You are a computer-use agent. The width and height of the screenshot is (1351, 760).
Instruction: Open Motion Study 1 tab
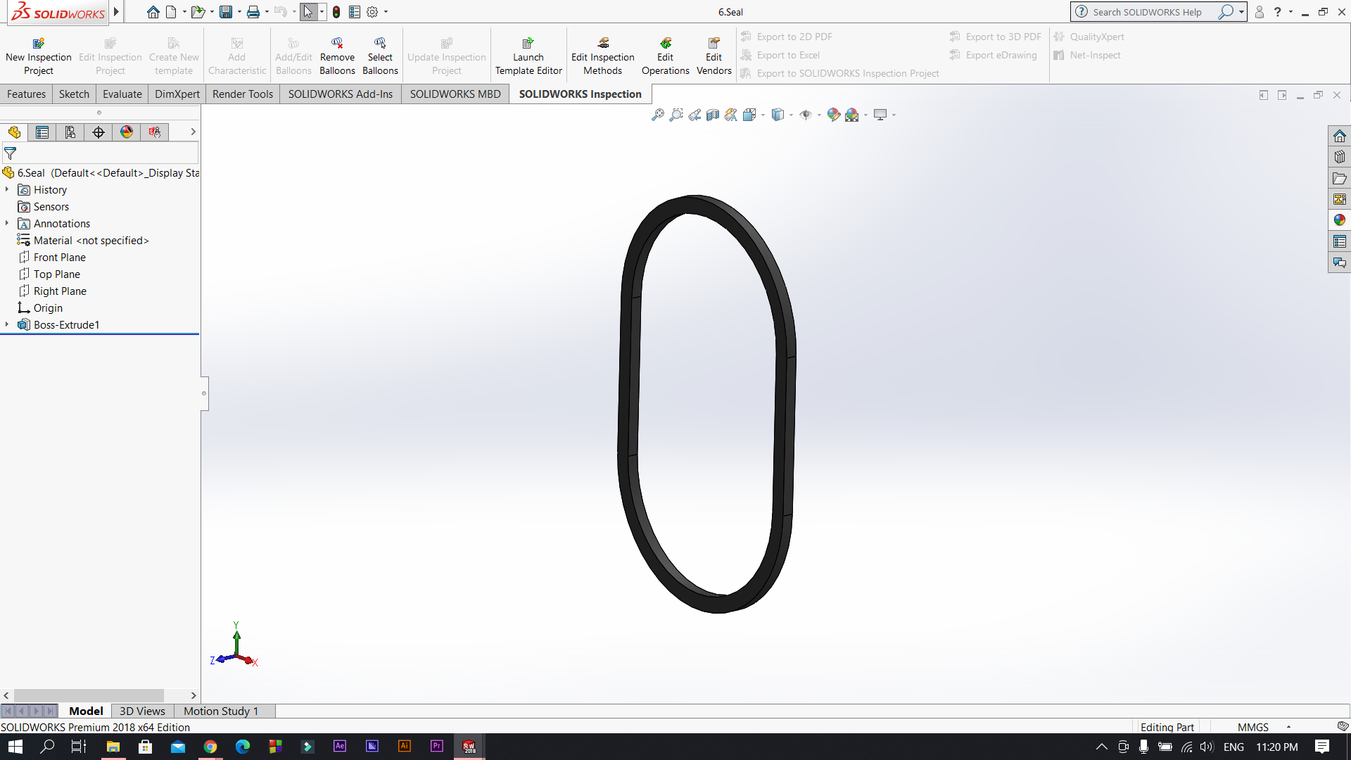click(x=221, y=711)
